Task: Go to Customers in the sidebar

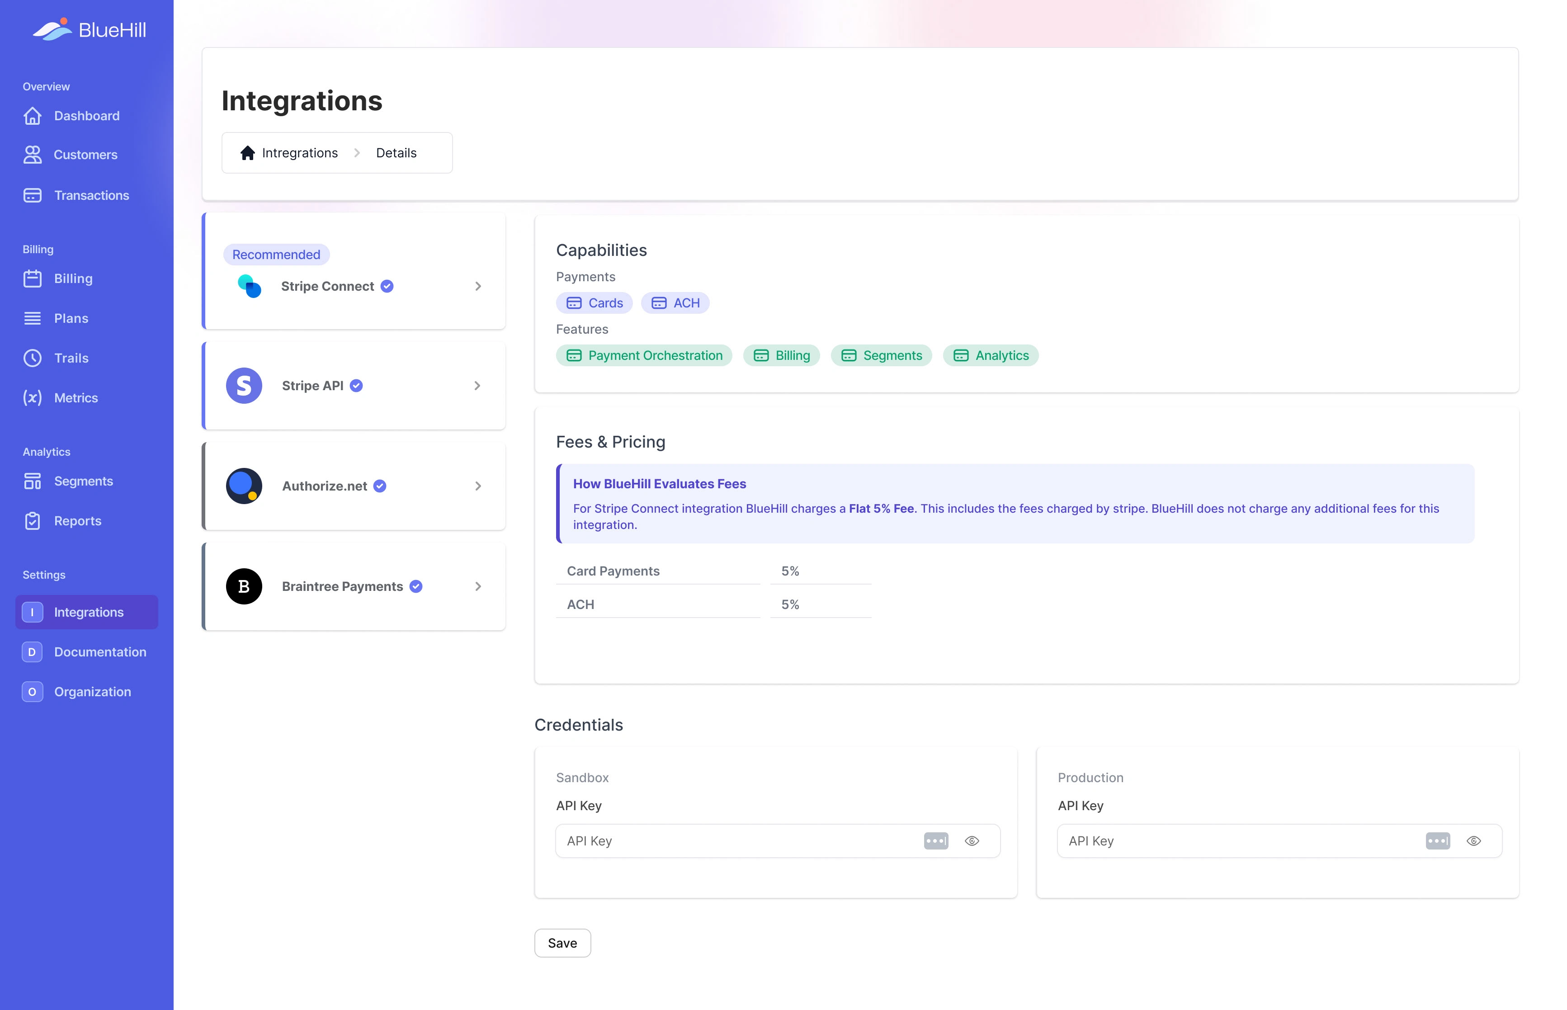Action: click(x=86, y=155)
